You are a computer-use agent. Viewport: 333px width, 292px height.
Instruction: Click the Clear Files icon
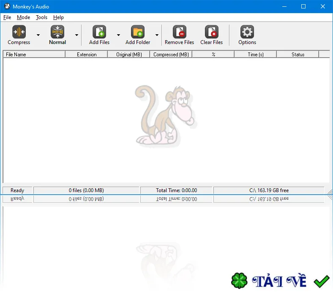tap(212, 32)
